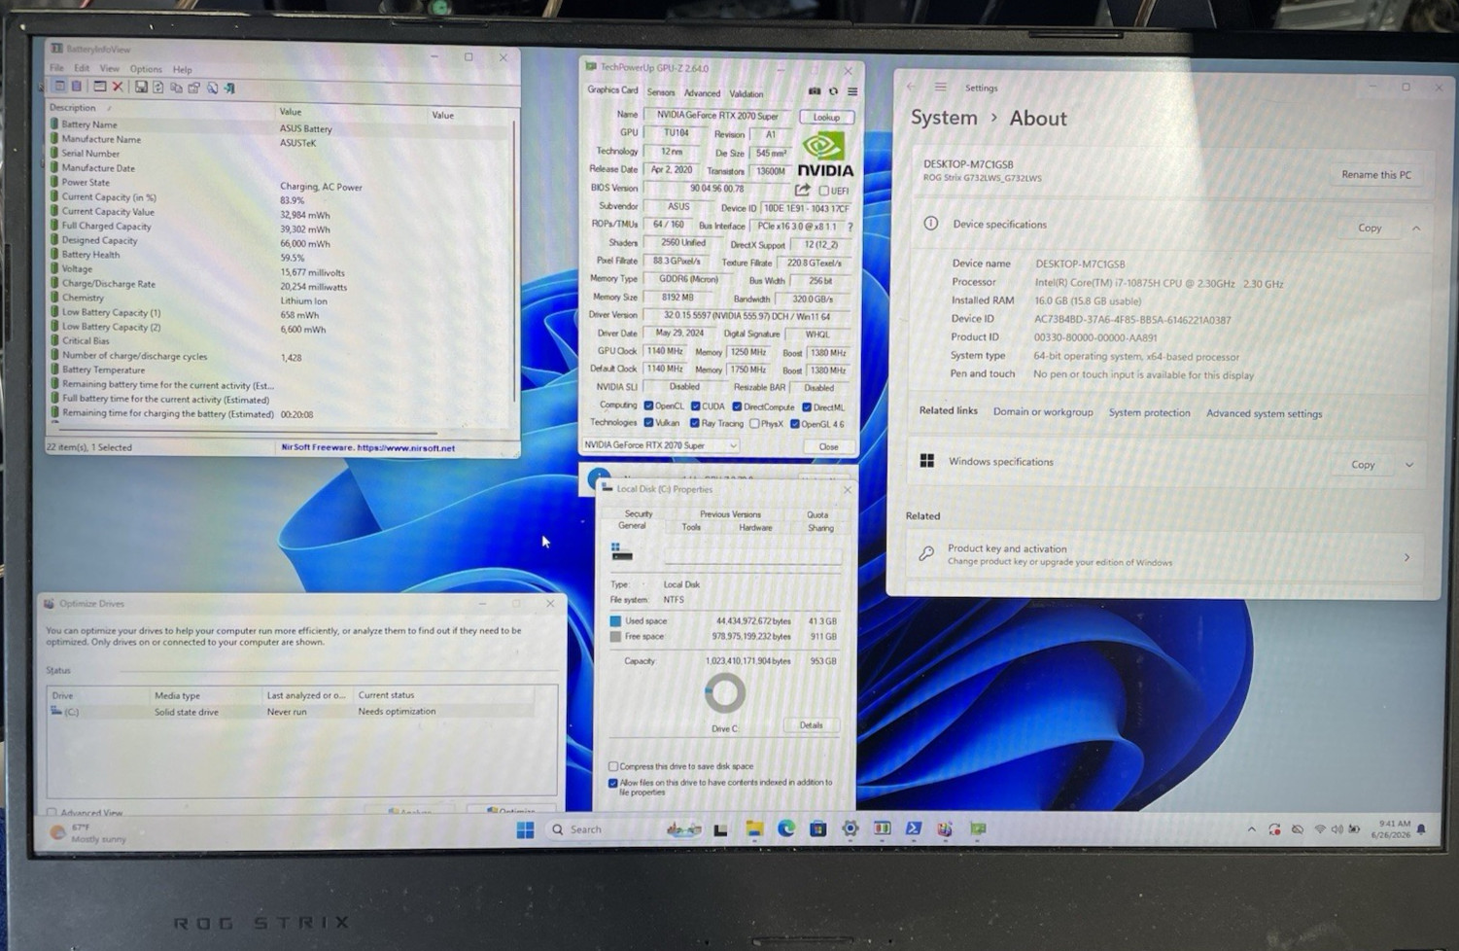
Task: Click the red X delete icon in BatteryInfoView toolbar
Action: (118, 88)
